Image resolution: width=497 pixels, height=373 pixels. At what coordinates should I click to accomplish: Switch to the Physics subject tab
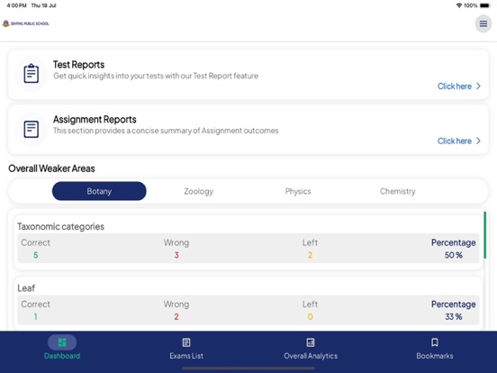click(298, 191)
